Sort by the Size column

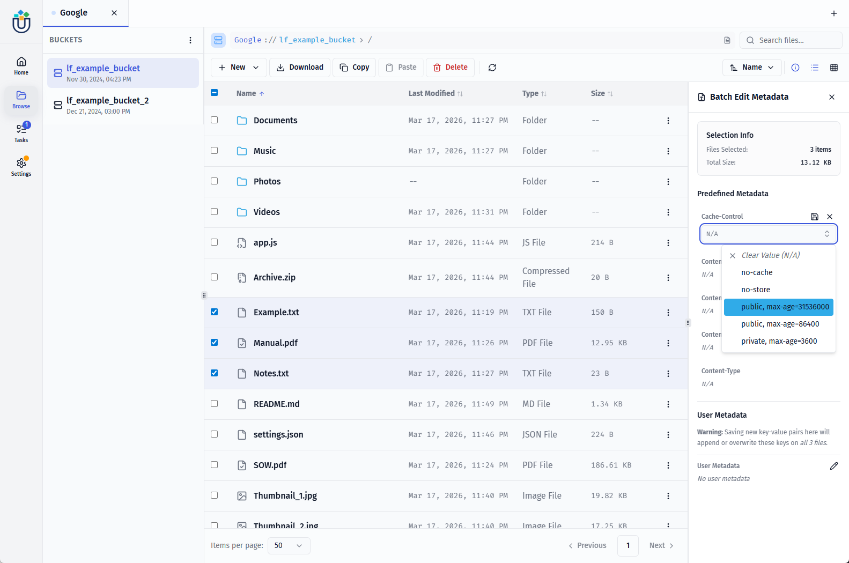click(x=602, y=93)
